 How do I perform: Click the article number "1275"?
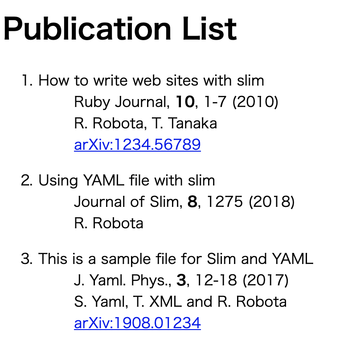coord(225,202)
